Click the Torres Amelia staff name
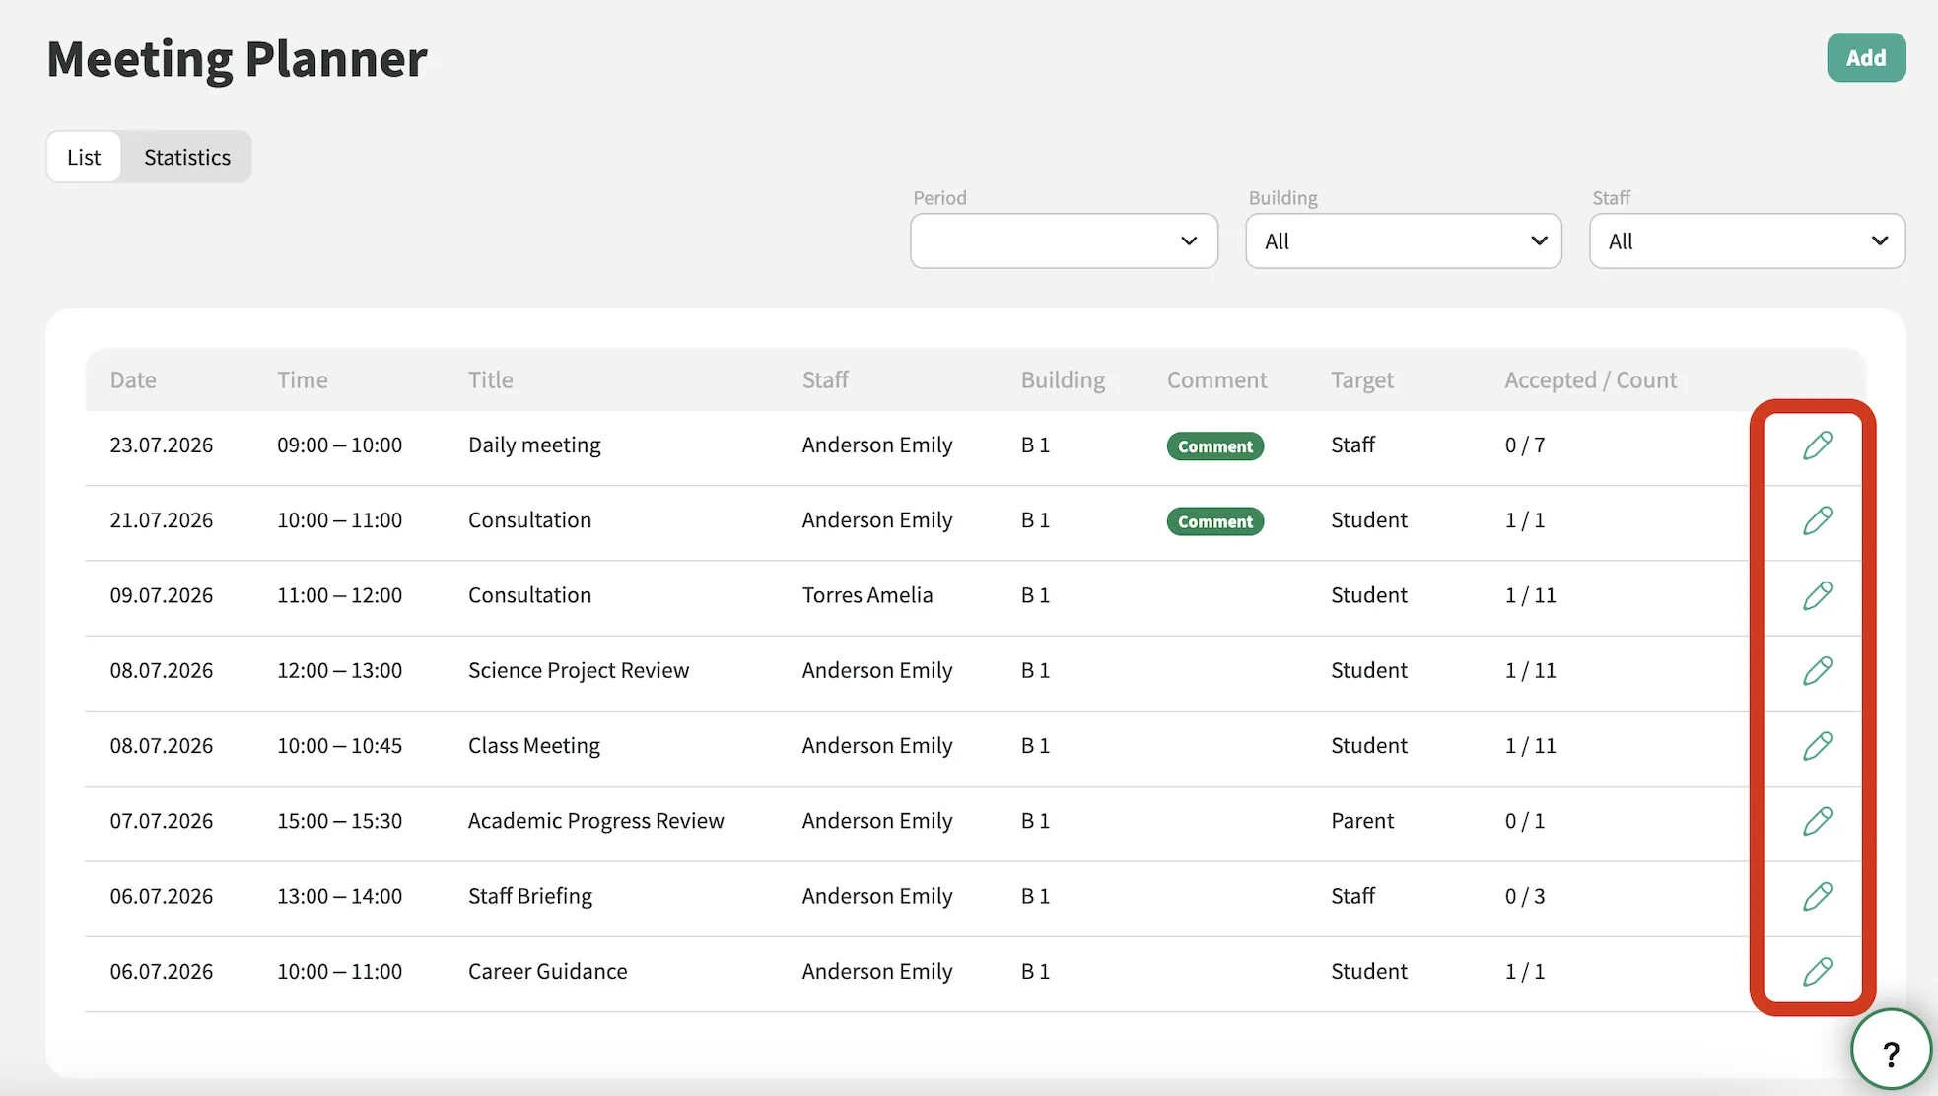1938x1096 pixels. [x=866, y=595]
